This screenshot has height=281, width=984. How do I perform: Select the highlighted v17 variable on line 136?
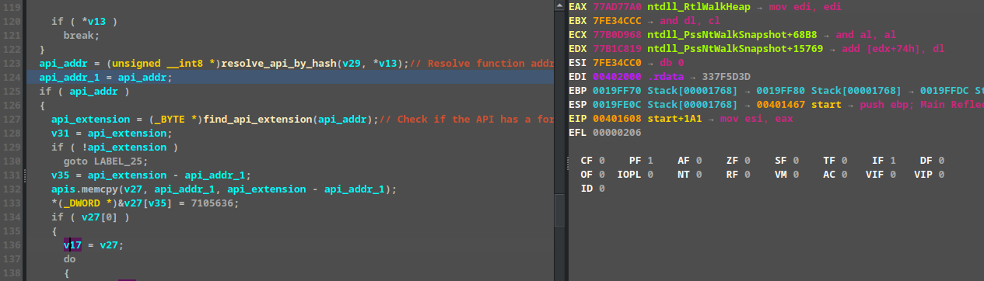tap(72, 245)
